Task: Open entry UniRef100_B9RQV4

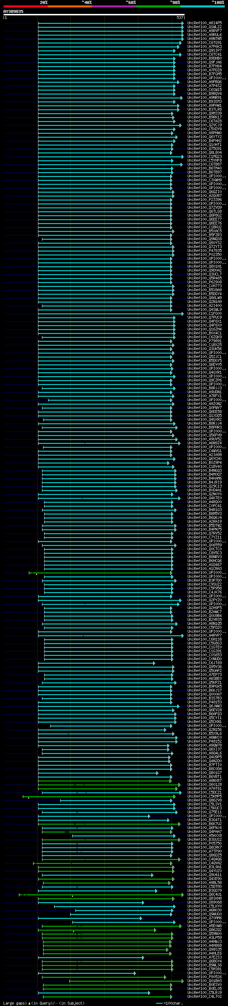Action: tap(204, 94)
